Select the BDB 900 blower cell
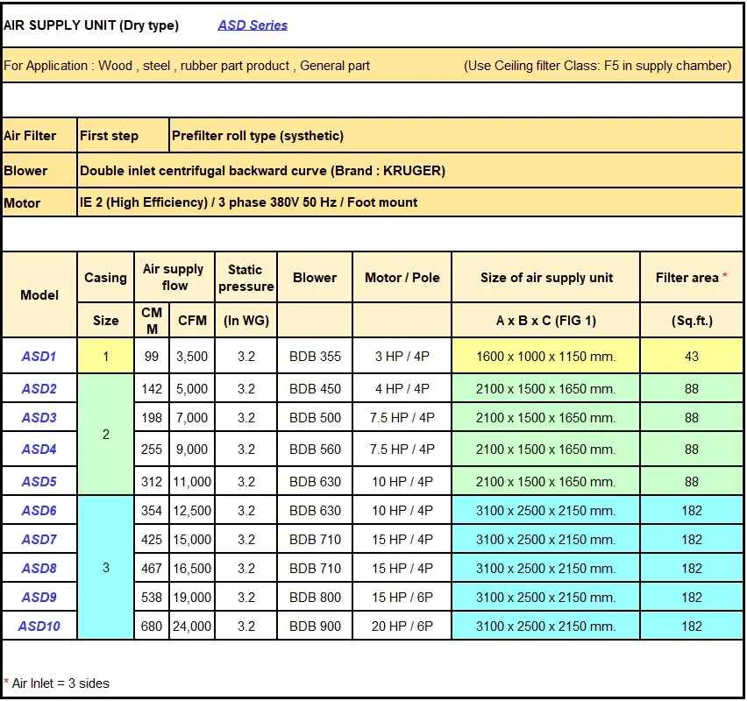This screenshot has width=747, height=701. 314,626
